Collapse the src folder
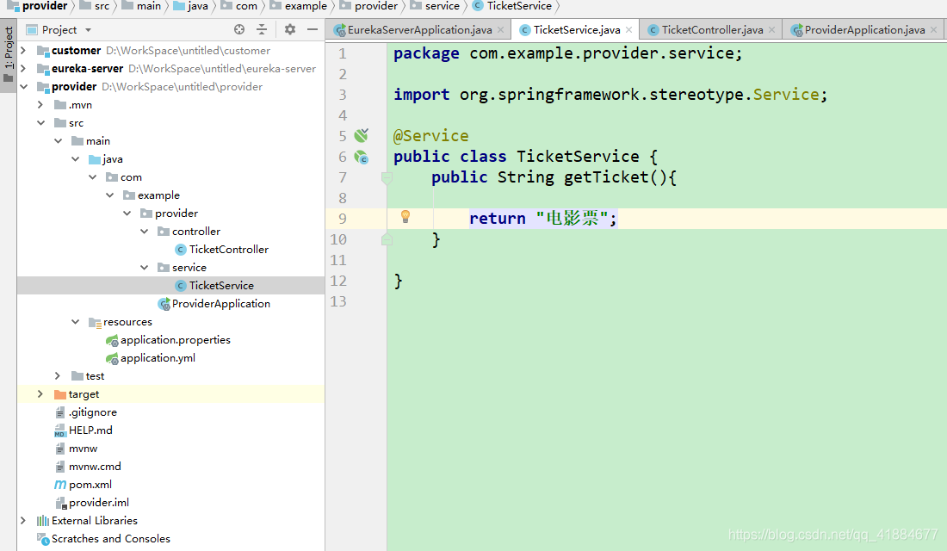 point(40,123)
